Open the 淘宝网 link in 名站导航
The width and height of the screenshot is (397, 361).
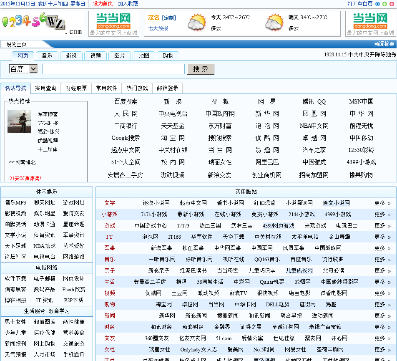173,138
